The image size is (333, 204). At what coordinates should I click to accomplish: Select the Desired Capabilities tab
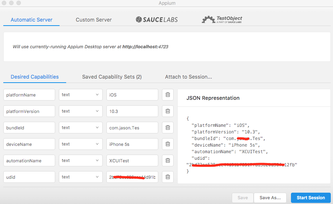click(x=35, y=77)
